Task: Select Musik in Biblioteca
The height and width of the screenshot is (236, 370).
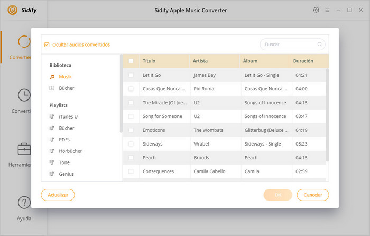Action: pyautogui.click(x=65, y=77)
